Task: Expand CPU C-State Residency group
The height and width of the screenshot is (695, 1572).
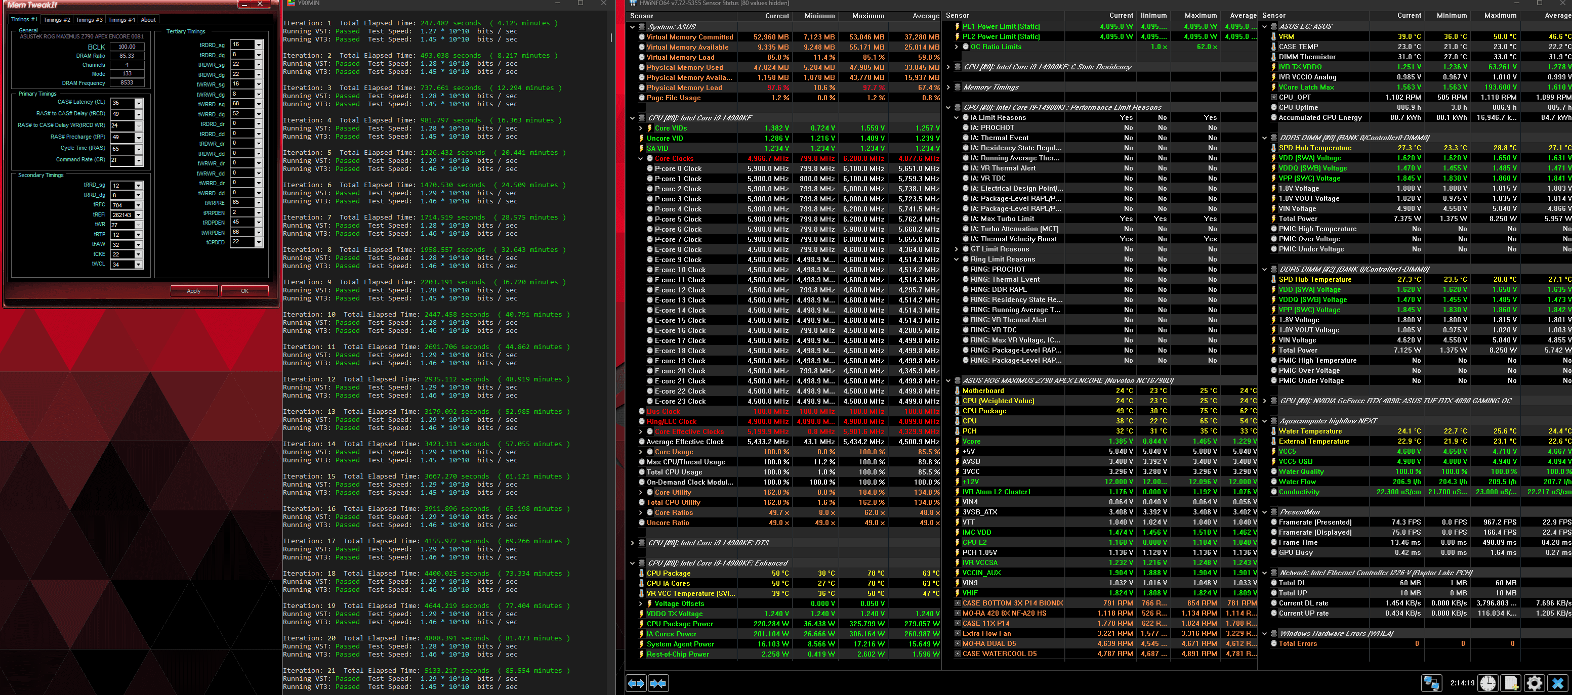Action: pos(948,67)
